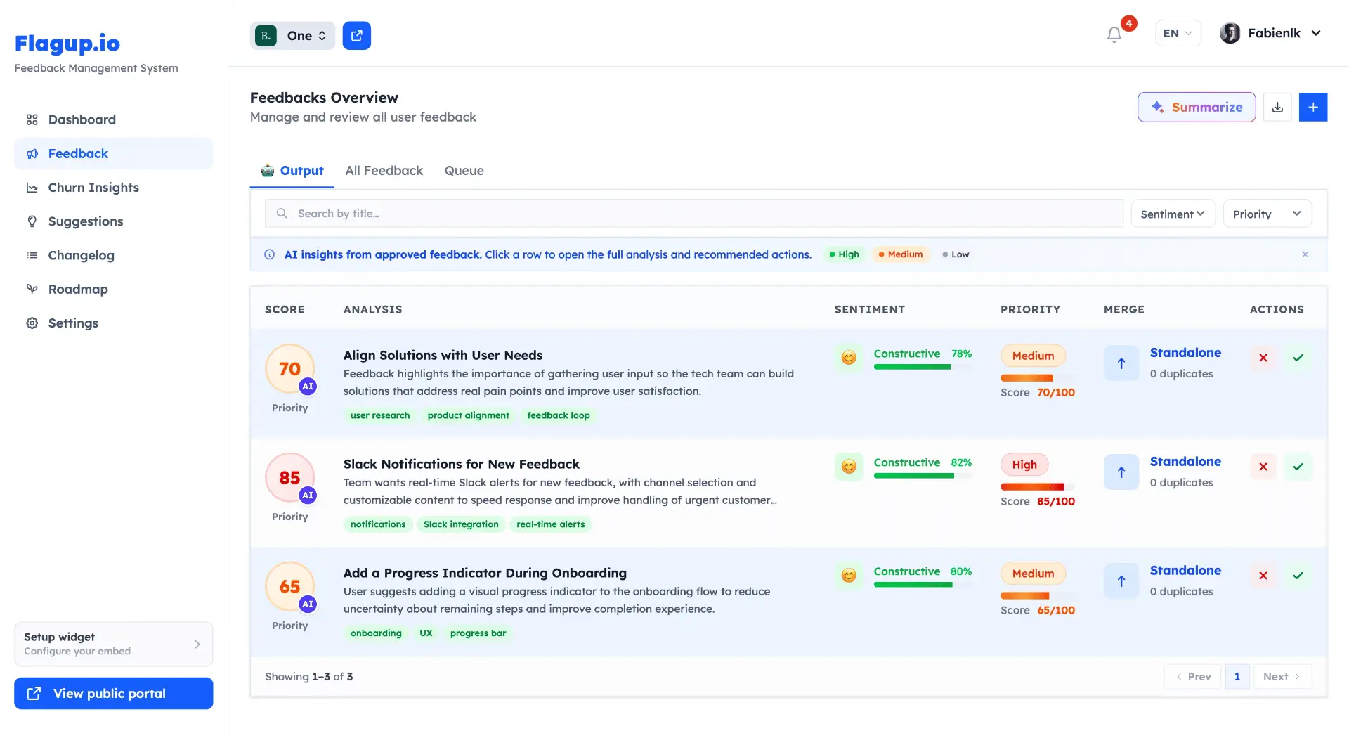The image size is (1349, 738).
Task: Reject the Slack Notifications row
Action: pos(1263,467)
